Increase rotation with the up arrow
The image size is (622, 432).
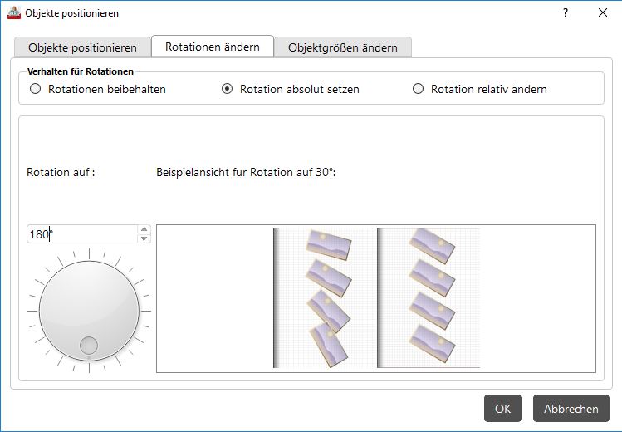(x=144, y=229)
